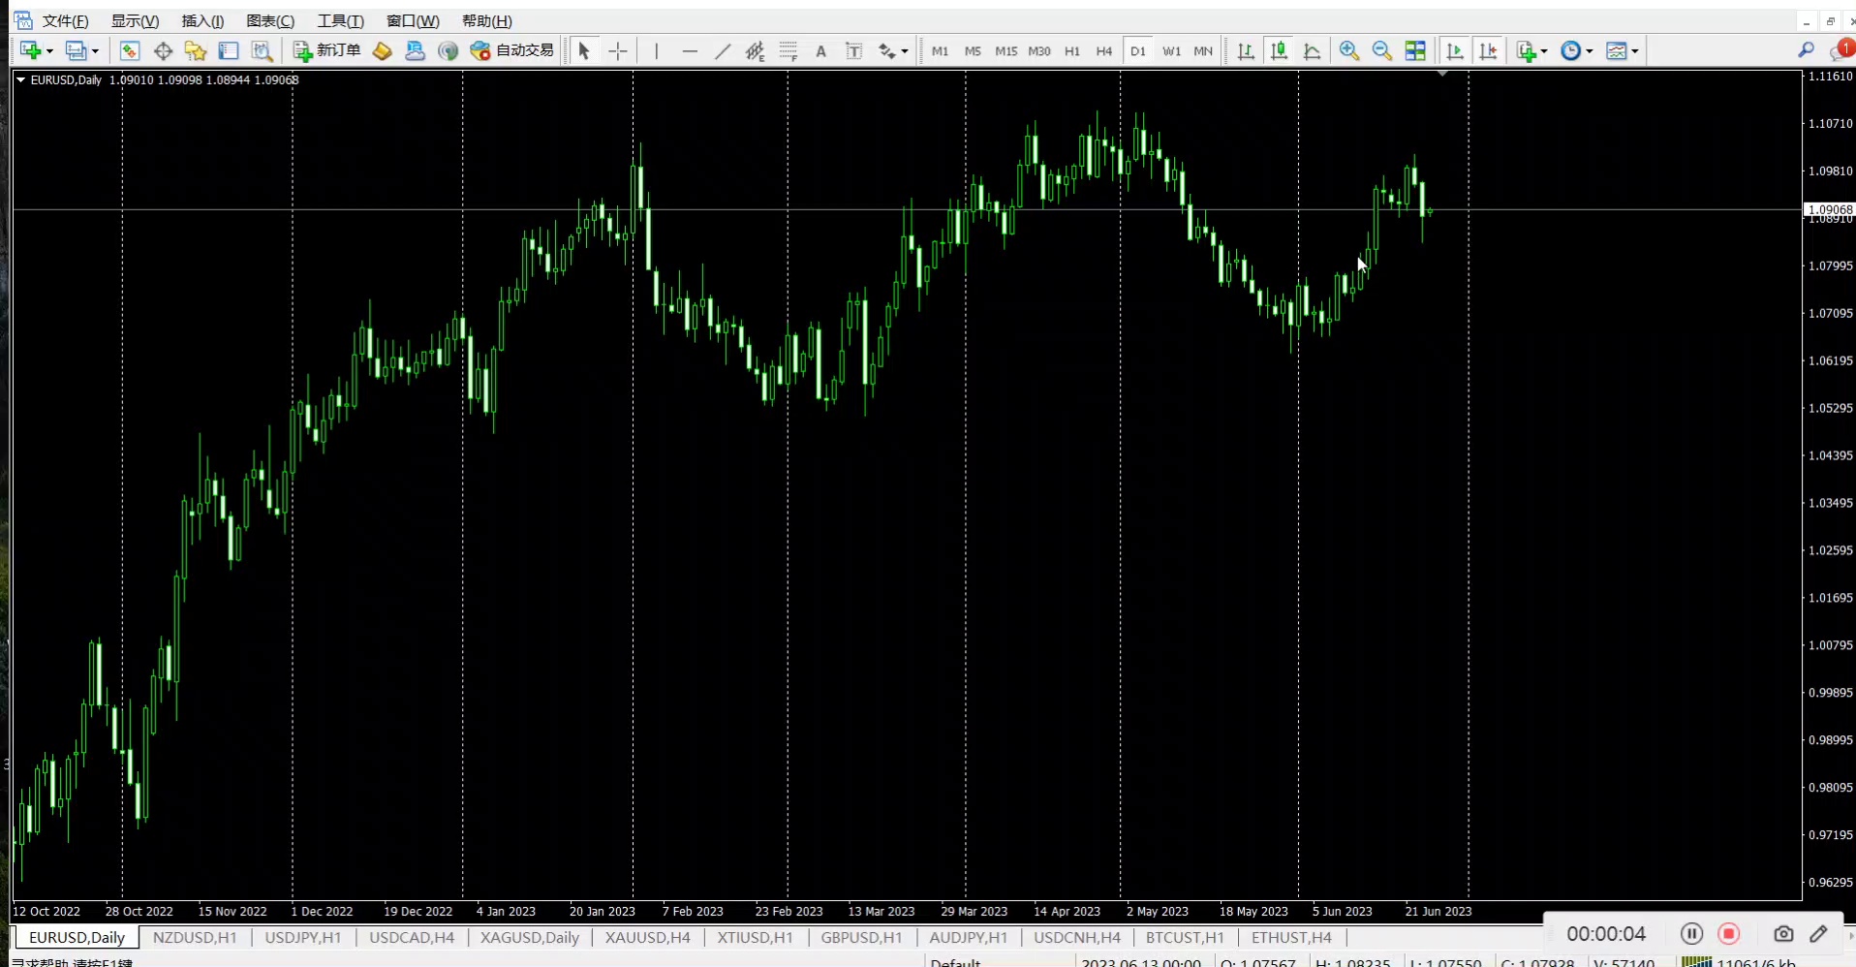Click the EURUSD,Daily chart title triangle

[x=20, y=80]
